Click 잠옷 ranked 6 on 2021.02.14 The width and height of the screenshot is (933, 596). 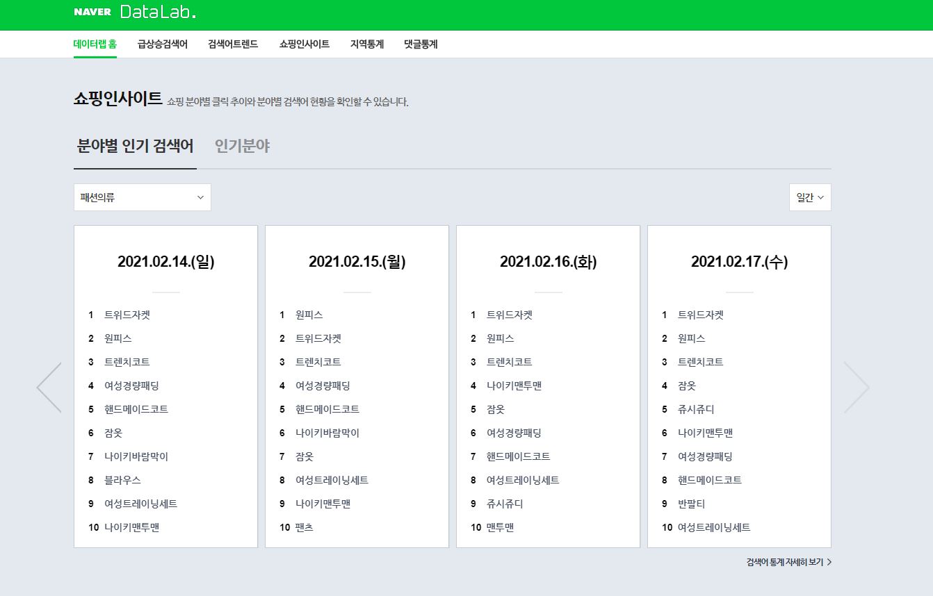[113, 433]
